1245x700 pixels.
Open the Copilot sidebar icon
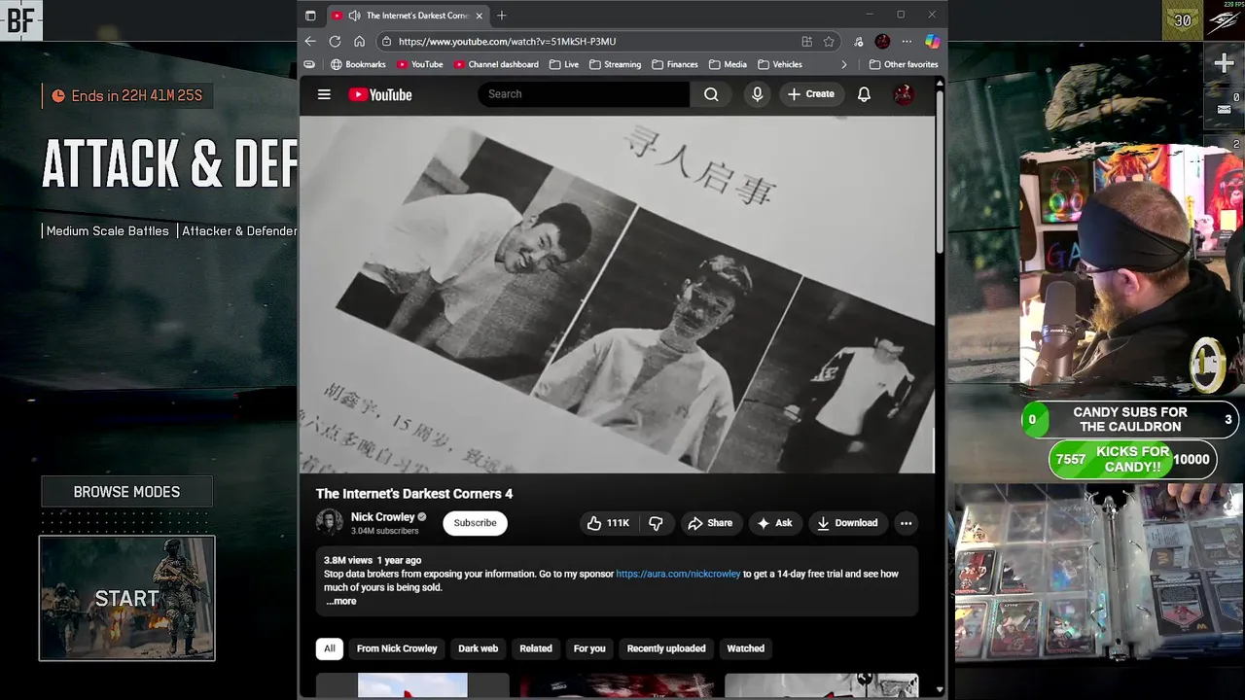(x=932, y=41)
